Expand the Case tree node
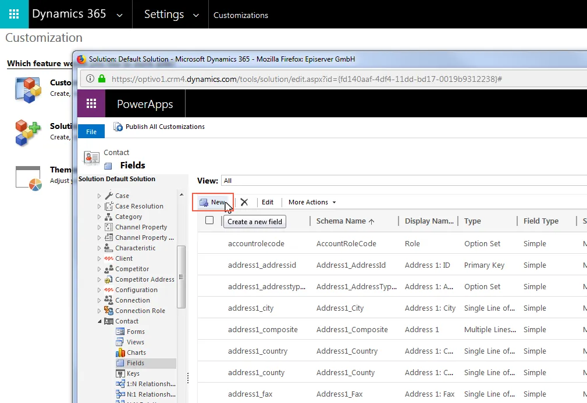The width and height of the screenshot is (587, 403). click(x=99, y=196)
